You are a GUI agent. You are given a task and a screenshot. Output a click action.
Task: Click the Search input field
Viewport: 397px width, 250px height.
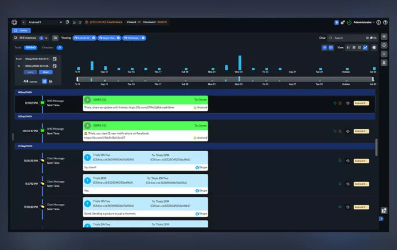pyautogui.click(x=347, y=38)
